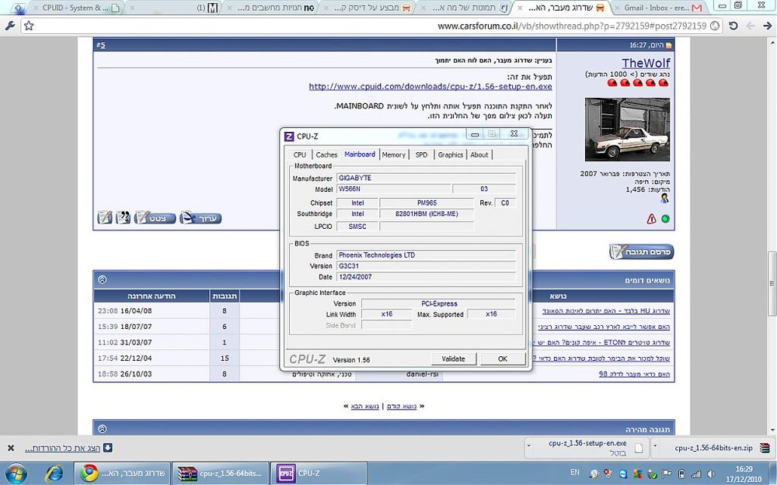The image size is (777, 485).
Task: Click the green online status indicator
Action: [x=665, y=218]
